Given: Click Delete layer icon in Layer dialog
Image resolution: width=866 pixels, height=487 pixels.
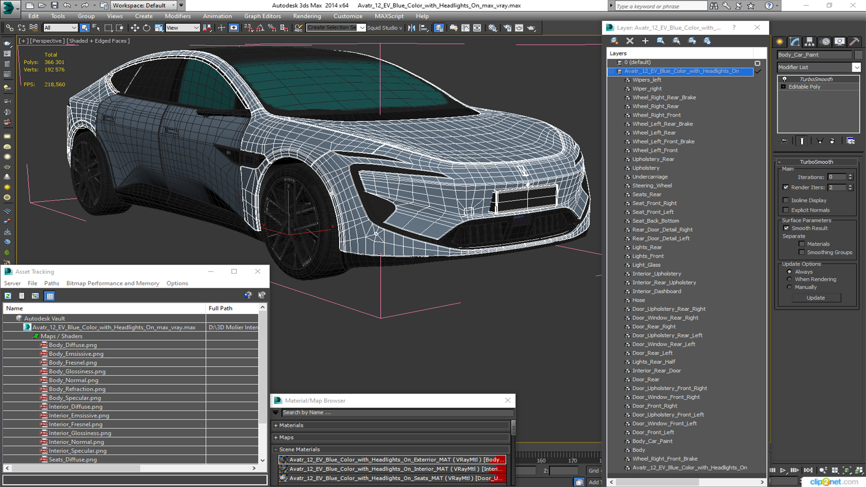Looking at the screenshot, I should tap(630, 41).
